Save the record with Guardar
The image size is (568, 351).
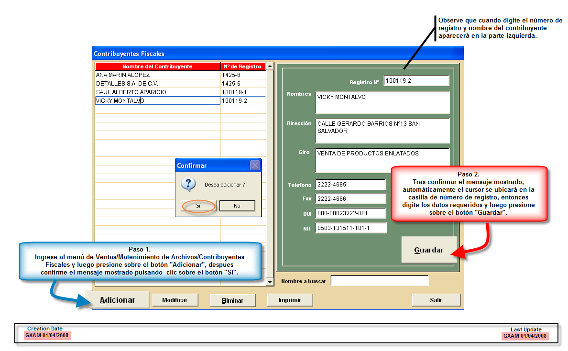429,250
